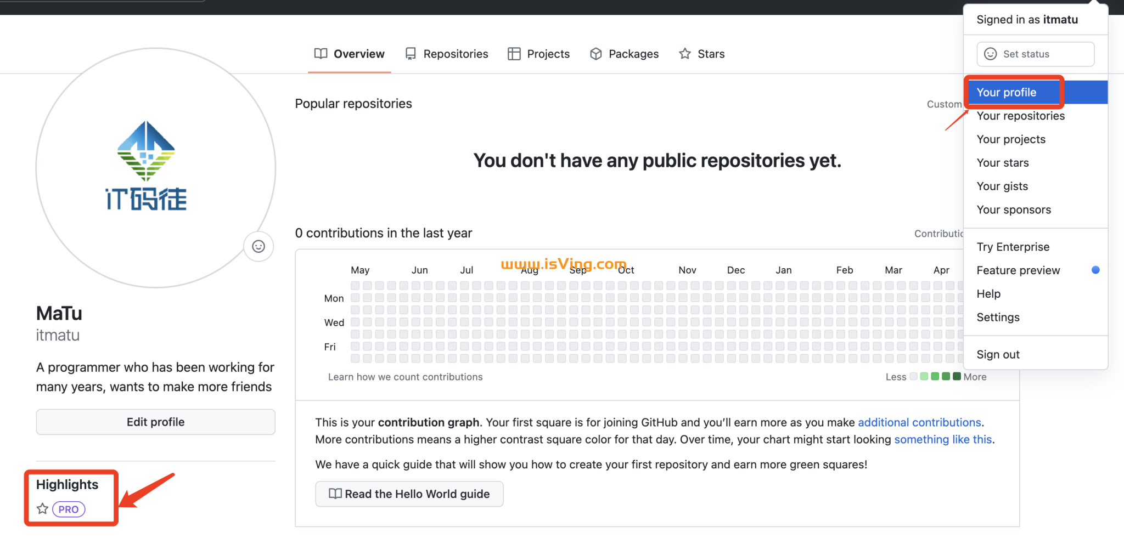This screenshot has width=1124, height=538.
Task: Select Sign out from the menu
Action: tap(998, 354)
